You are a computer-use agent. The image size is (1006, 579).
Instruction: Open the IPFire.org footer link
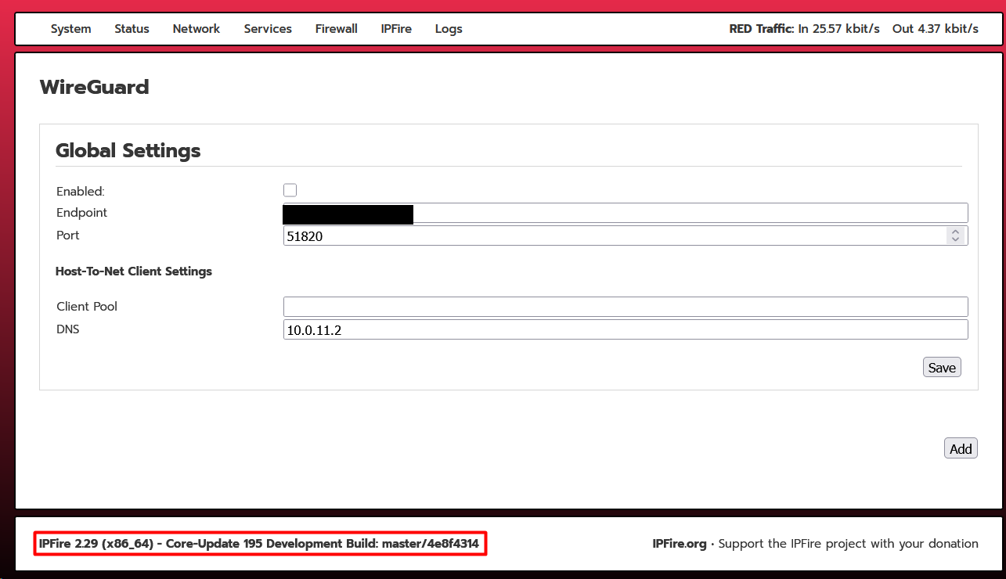pos(680,544)
